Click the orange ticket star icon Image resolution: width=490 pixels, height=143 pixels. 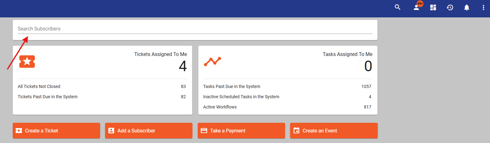[27, 62]
